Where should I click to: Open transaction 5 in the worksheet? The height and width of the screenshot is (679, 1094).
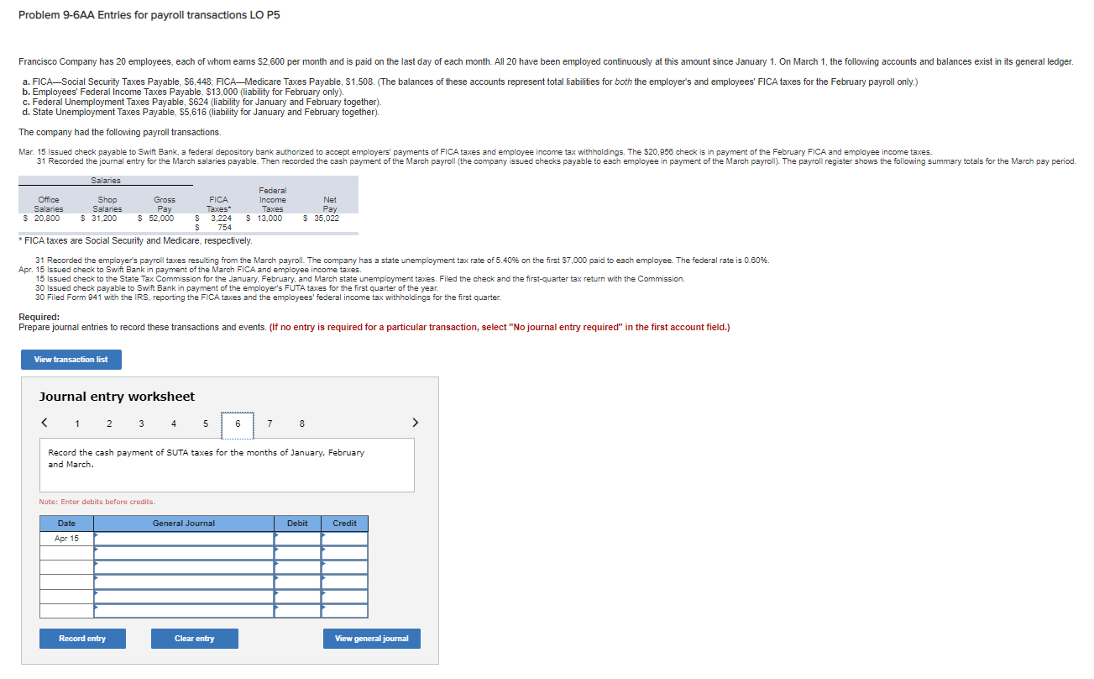pos(205,424)
